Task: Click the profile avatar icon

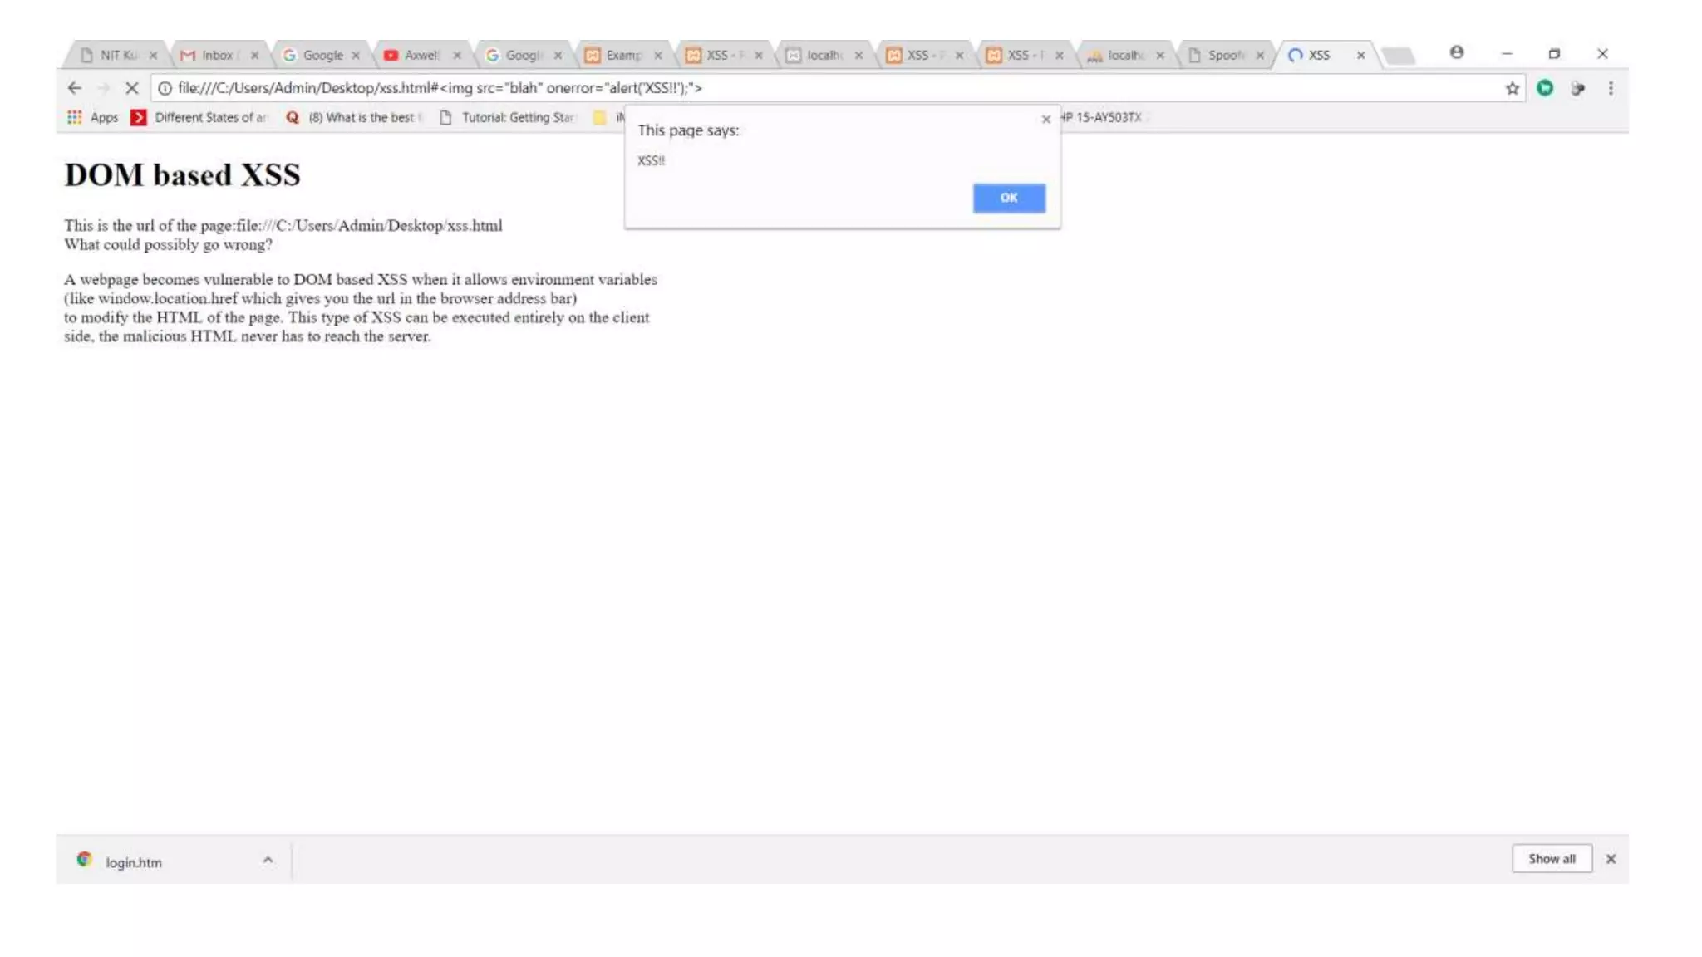Action: click(x=1457, y=52)
